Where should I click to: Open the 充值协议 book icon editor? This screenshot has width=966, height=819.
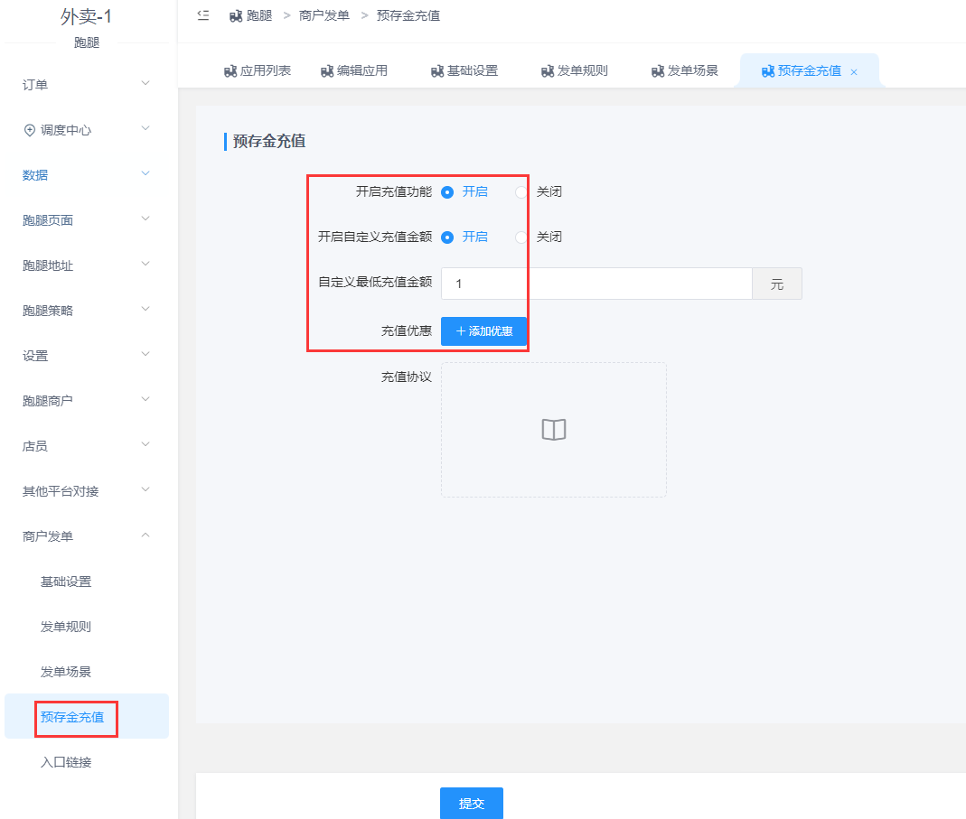click(x=554, y=429)
